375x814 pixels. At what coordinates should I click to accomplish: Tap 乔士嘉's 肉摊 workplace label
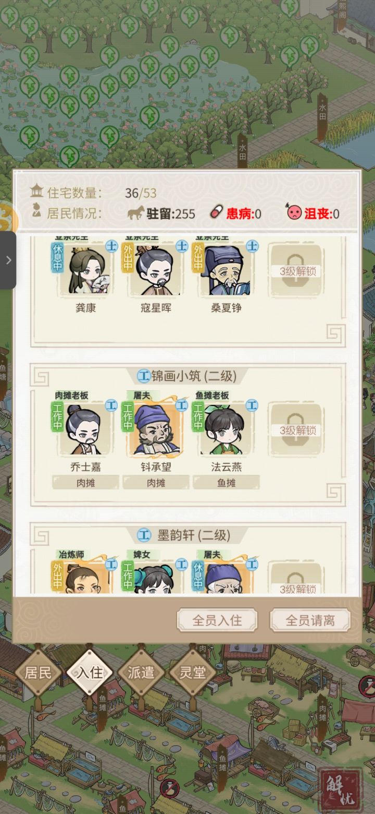click(85, 483)
